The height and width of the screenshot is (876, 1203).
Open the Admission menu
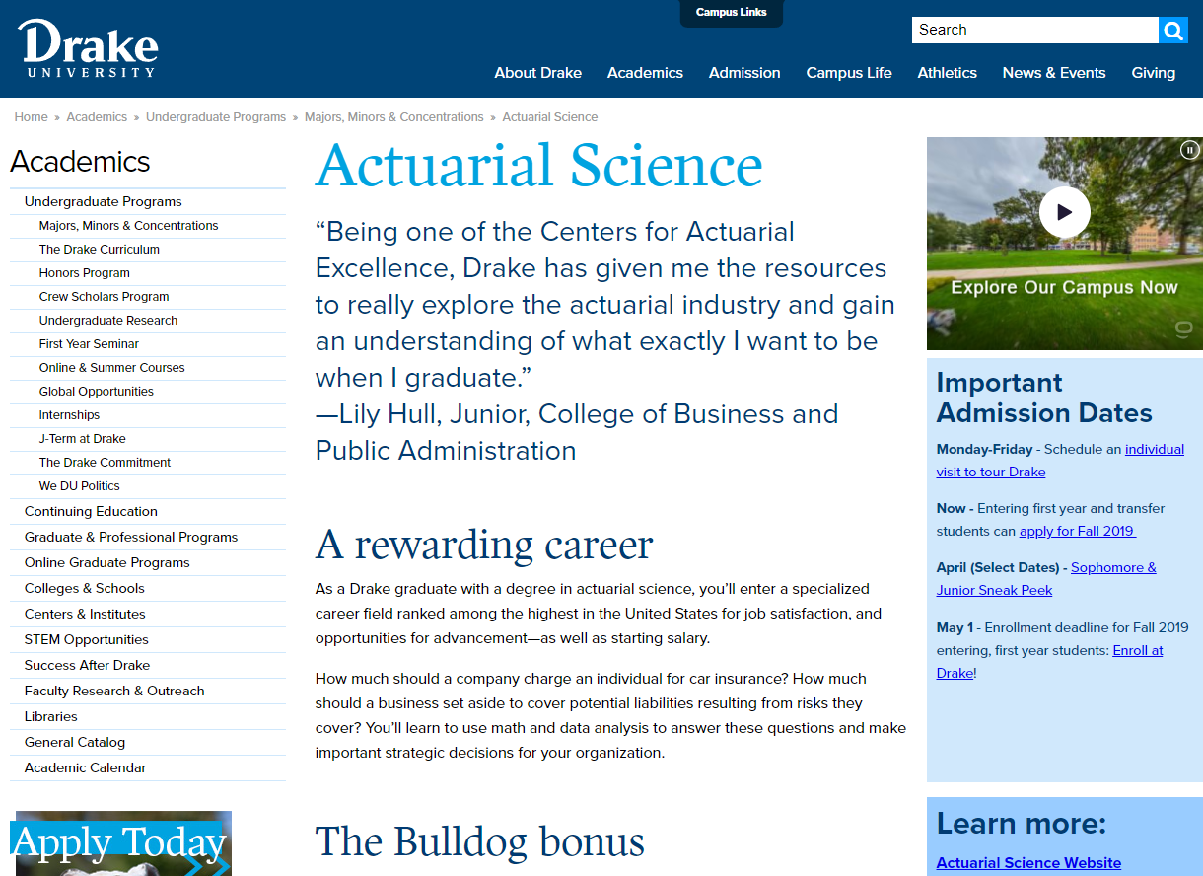[x=744, y=73]
